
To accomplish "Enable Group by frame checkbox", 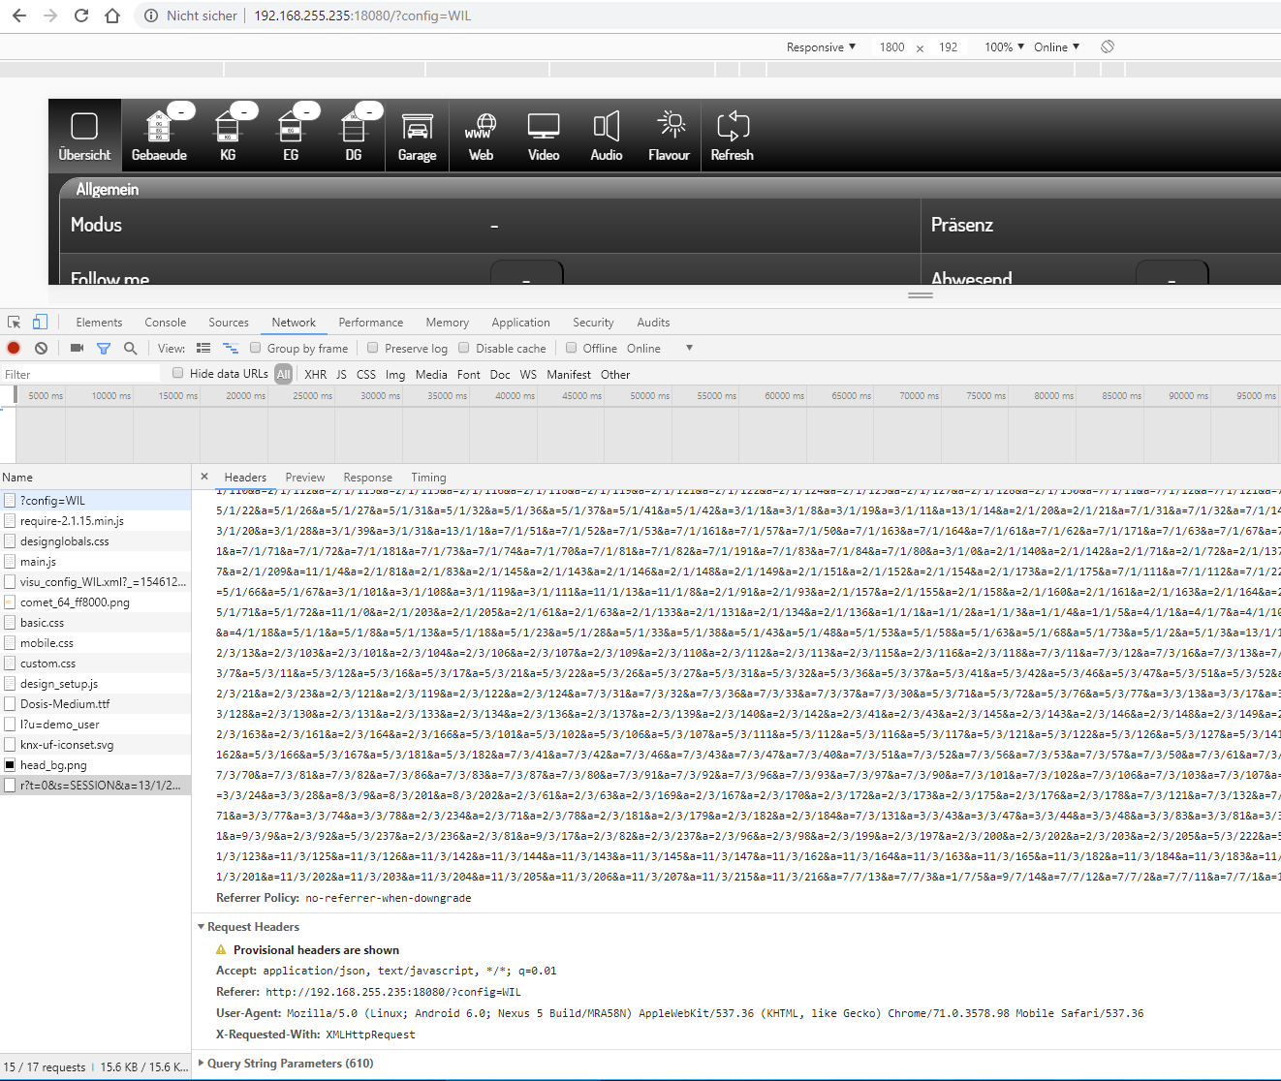I will click(x=256, y=348).
